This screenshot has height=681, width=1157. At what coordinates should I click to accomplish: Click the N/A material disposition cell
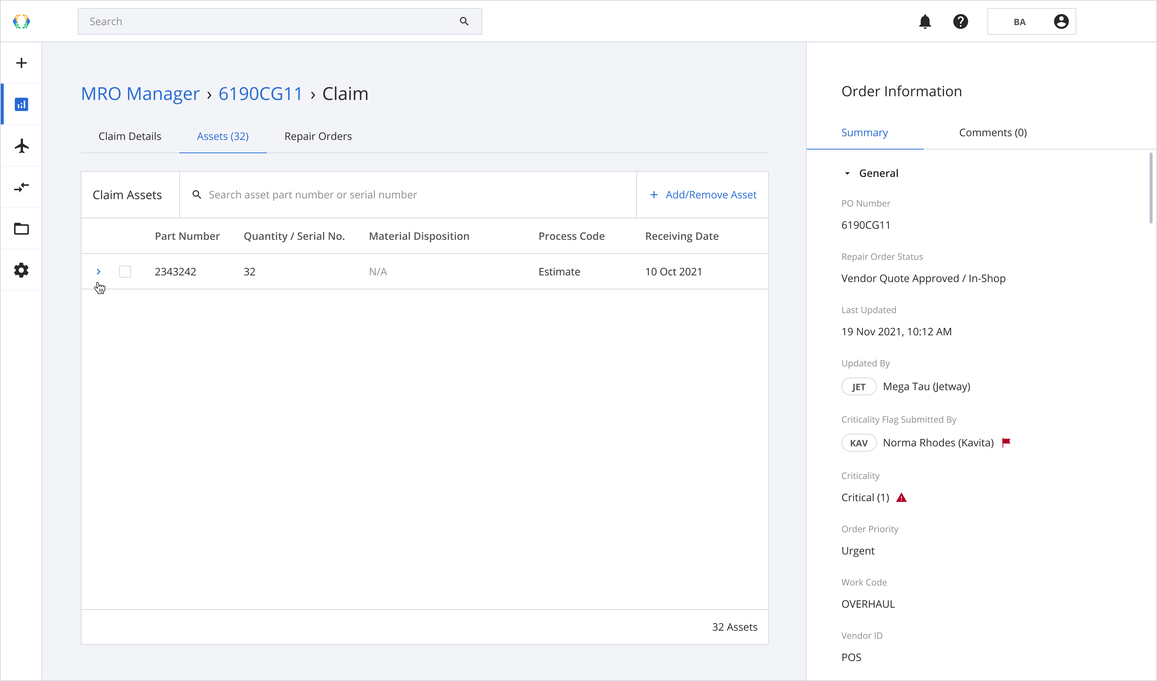point(378,272)
